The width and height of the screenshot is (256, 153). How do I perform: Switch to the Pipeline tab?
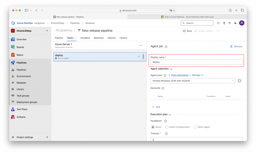click(59, 38)
